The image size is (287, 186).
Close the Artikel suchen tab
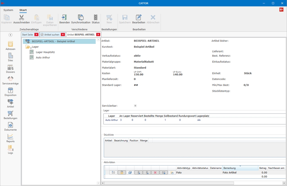click(63, 35)
